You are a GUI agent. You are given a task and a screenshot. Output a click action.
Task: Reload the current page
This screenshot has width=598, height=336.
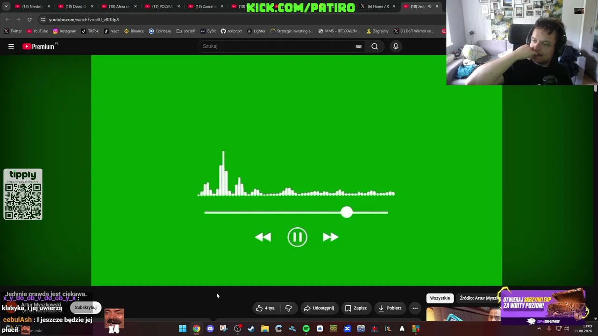pos(29,20)
